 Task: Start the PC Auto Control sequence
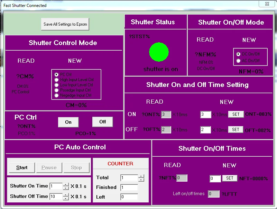click(x=22, y=167)
